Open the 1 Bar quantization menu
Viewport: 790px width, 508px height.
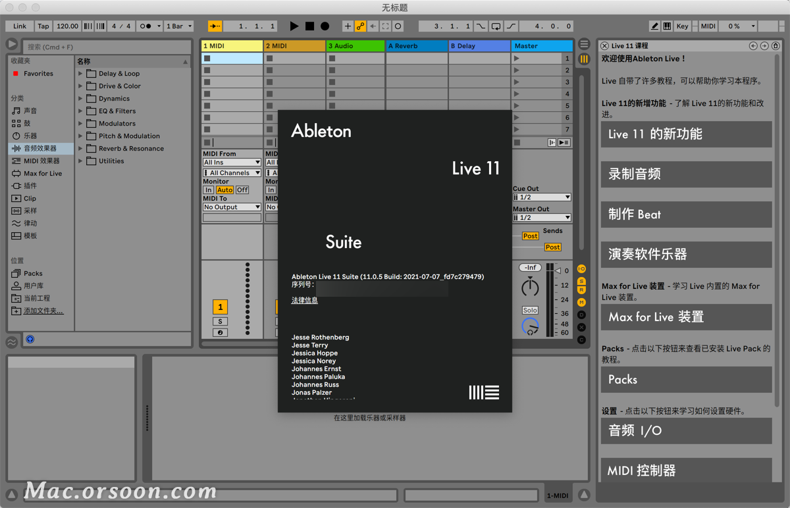coord(179,26)
